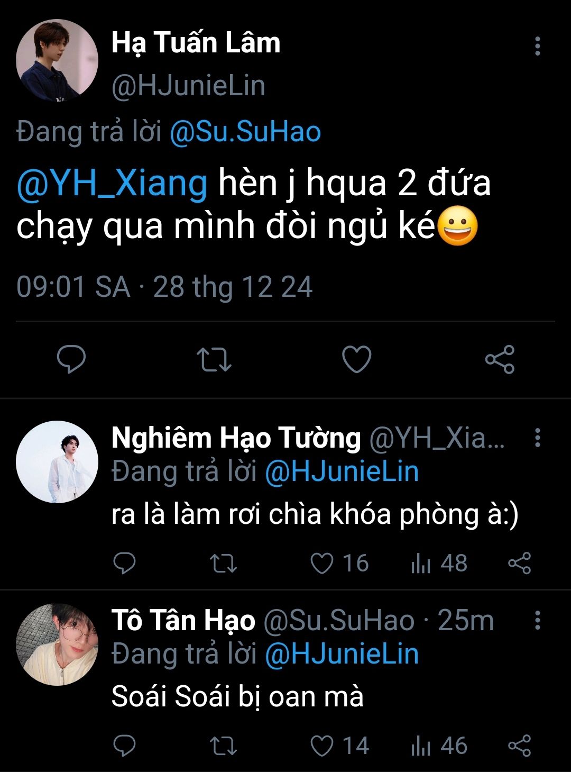View analytics showing 48 views
This screenshot has width=571, height=772.
click(439, 564)
